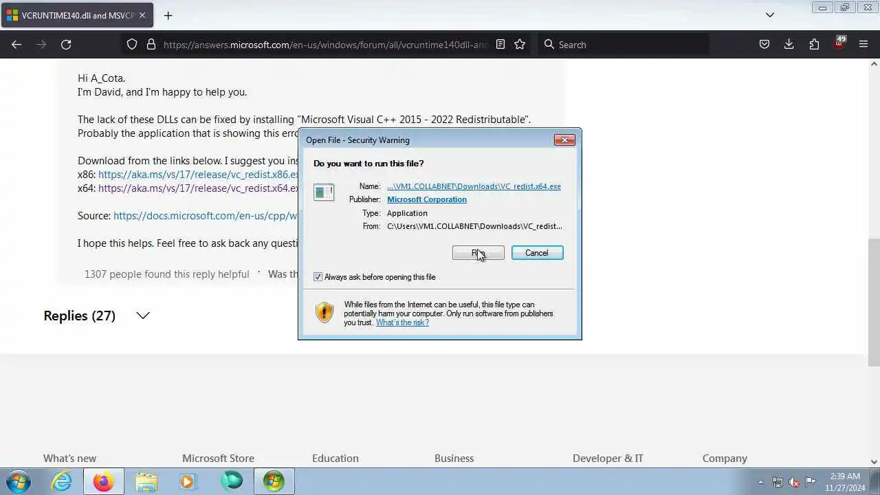The height and width of the screenshot is (495, 880).
Task: Click Microsoft Store footer heading
Action: click(218, 459)
